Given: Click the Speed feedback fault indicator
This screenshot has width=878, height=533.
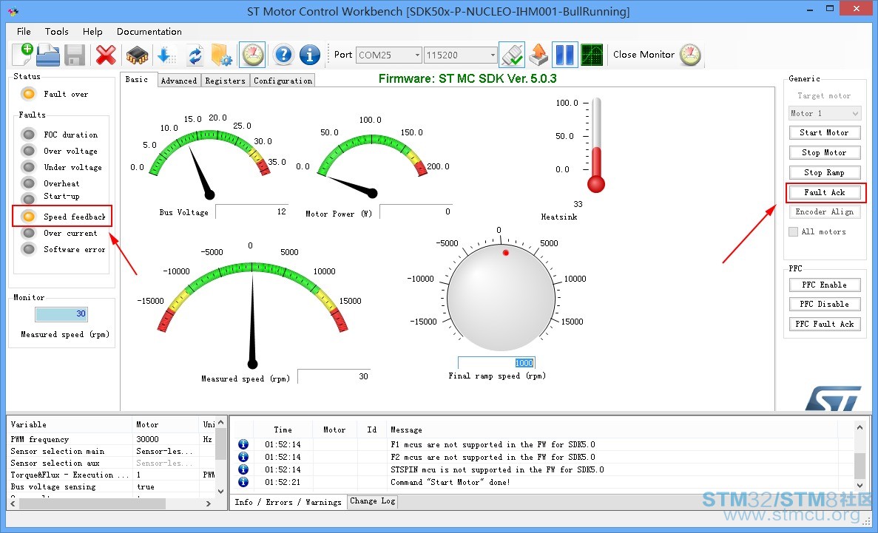Looking at the screenshot, I should (x=29, y=217).
